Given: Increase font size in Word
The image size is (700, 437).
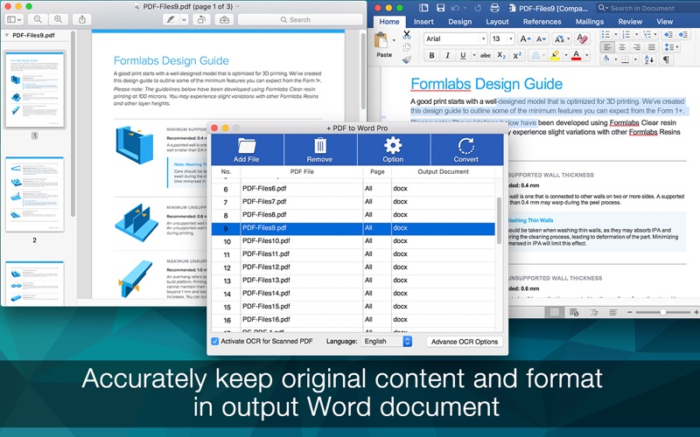Looking at the screenshot, I should pos(525,38).
